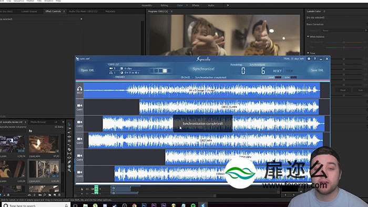Create a New Bin using the folder icon
Viewport: 368px width, 207px height.
click(x=50, y=195)
